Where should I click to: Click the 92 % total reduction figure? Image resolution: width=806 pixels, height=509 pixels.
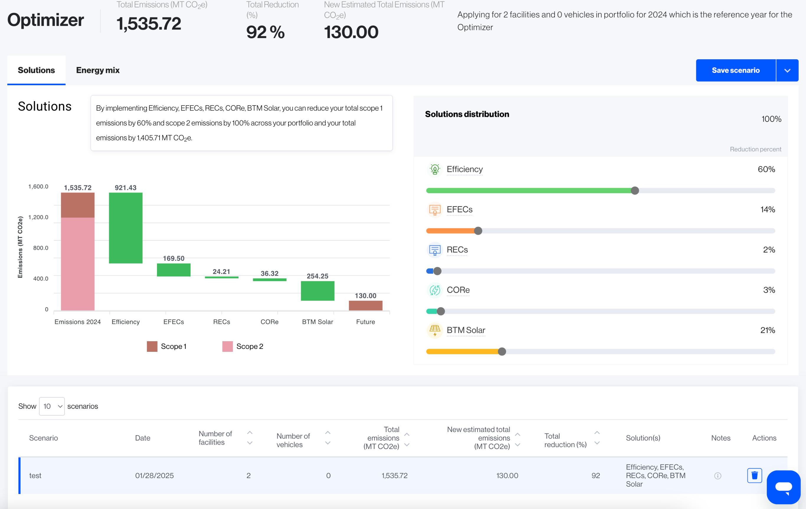point(266,32)
